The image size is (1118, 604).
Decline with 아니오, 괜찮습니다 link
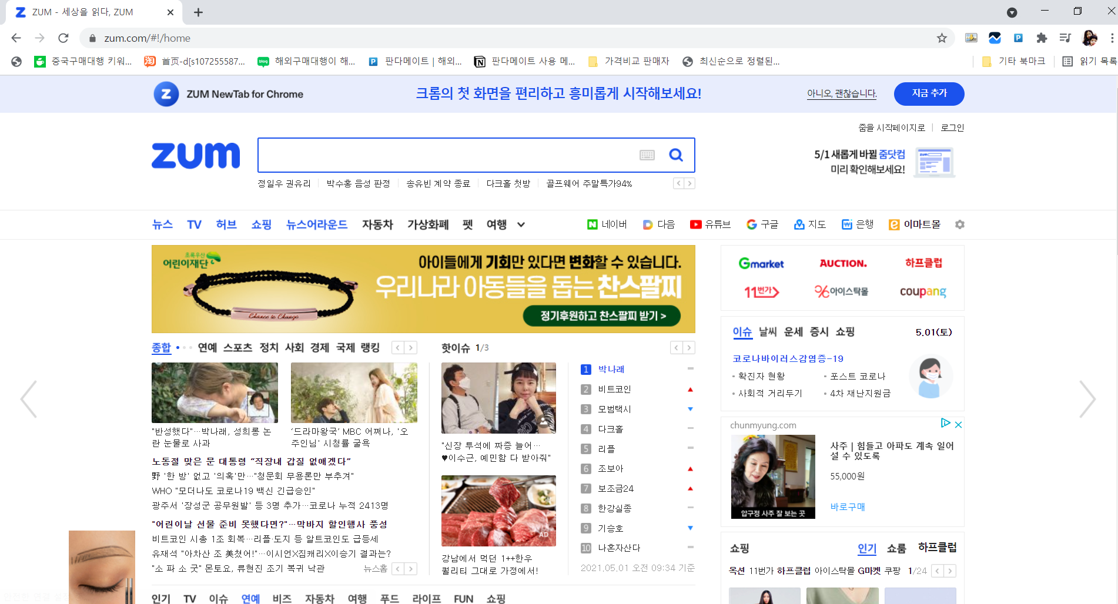click(x=841, y=94)
